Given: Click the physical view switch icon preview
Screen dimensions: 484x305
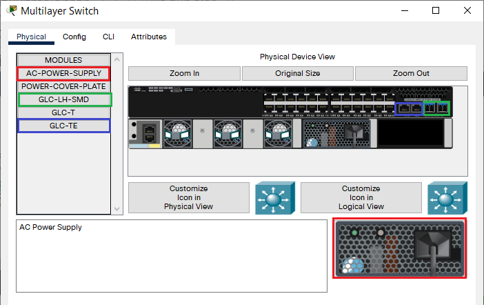Looking at the screenshot, I should coord(275,198).
